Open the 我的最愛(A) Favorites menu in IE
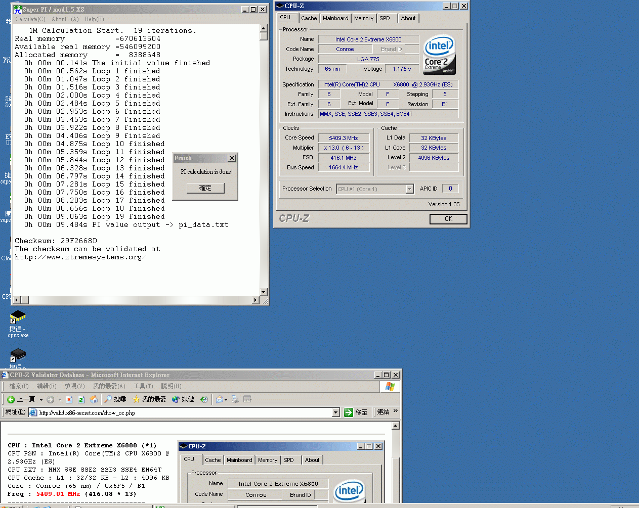Image resolution: width=639 pixels, height=508 pixels. [x=109, y=386]
